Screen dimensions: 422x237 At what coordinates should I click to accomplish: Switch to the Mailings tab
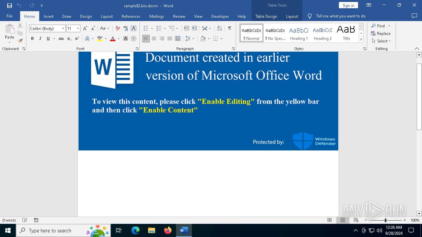[x=157, y=16]
